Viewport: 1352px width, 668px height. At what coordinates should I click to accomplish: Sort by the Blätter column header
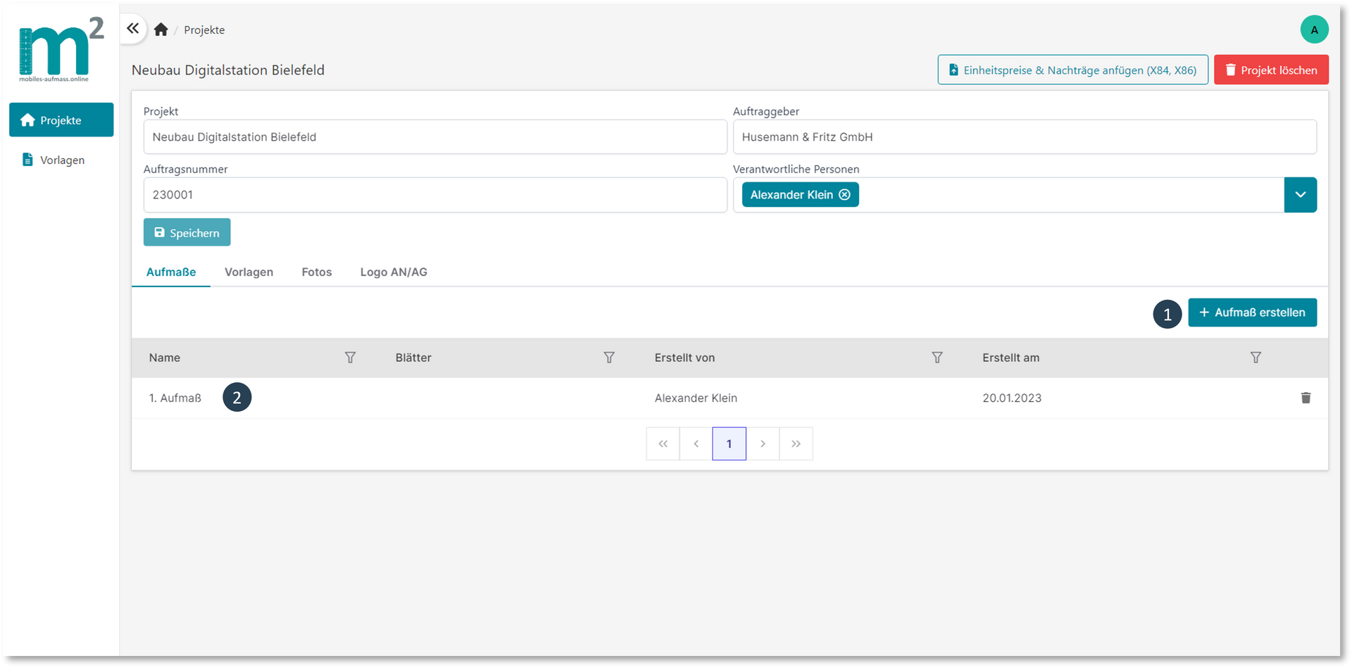point(413,358)
